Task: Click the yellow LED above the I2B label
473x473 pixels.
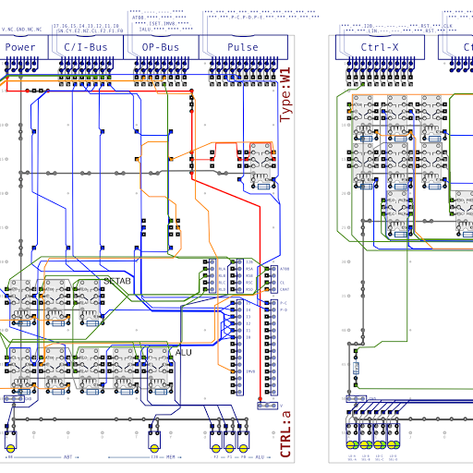Action: coord(154,448)
